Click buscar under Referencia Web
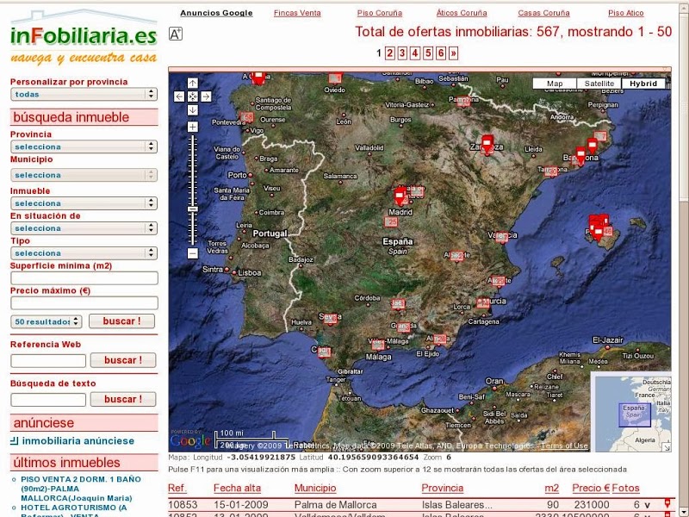689x517 pixels. point(123,360)
